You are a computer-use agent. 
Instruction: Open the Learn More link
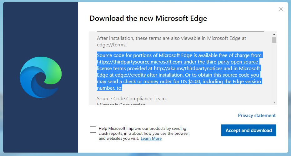tap(151, 139)
